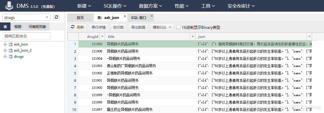Click the json cell in row 1
The width and height of the screenshot is (324, 113).
tap(253, 44)
